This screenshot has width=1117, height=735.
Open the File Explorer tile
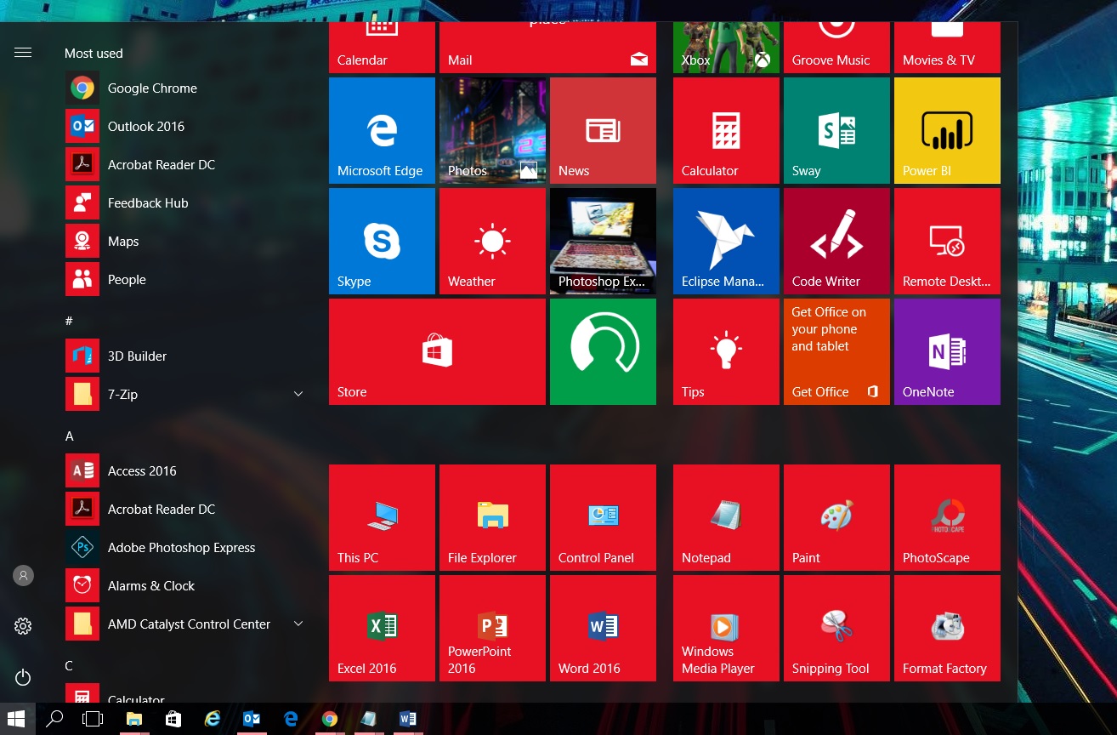click(492, 517)
